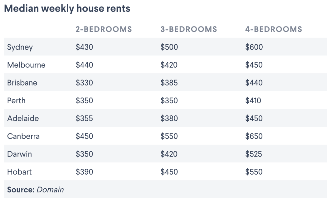This screenshot has height=203, width=331.
Task: Click the Hobart row label
Action: coord(19,172)
